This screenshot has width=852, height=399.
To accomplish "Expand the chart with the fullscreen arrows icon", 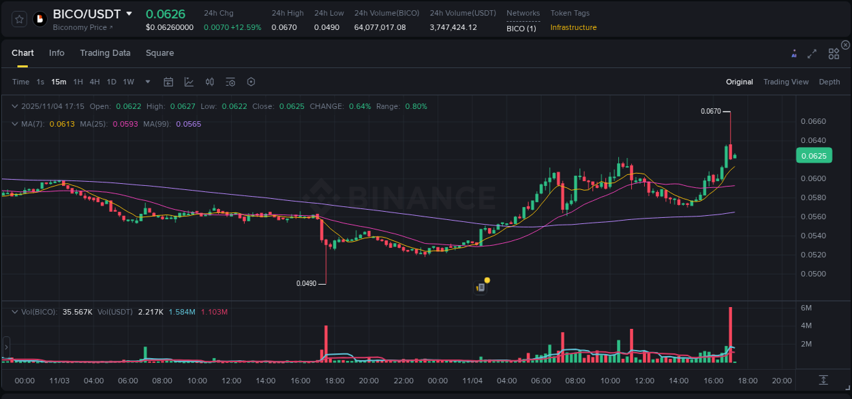I will pyautogui.click(x=812, y=53).
